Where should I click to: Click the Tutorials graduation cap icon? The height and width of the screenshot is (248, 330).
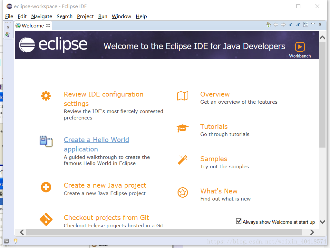coord(182,128)
